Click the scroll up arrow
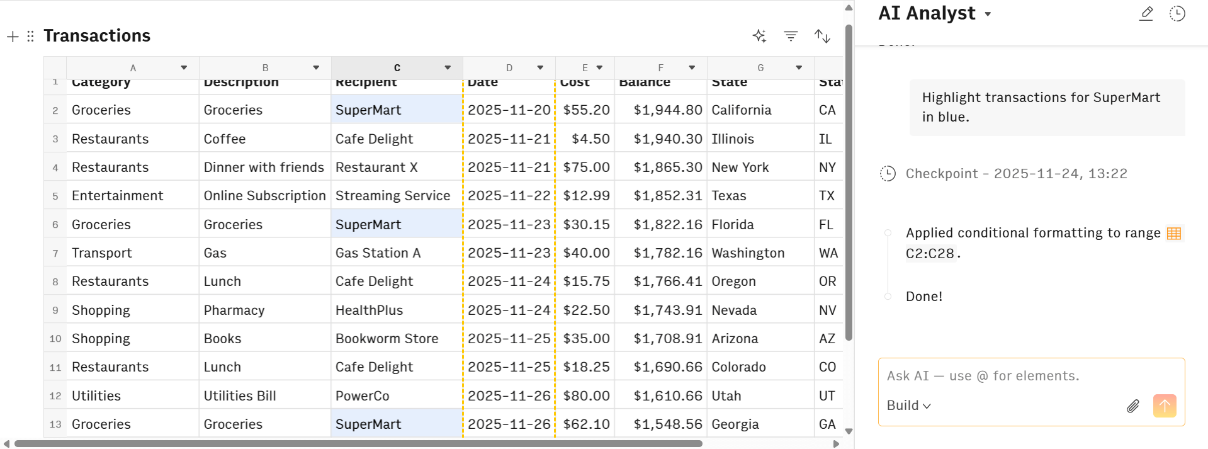Viewport: 1208px width, 449px height. click(x=849, y=8)
